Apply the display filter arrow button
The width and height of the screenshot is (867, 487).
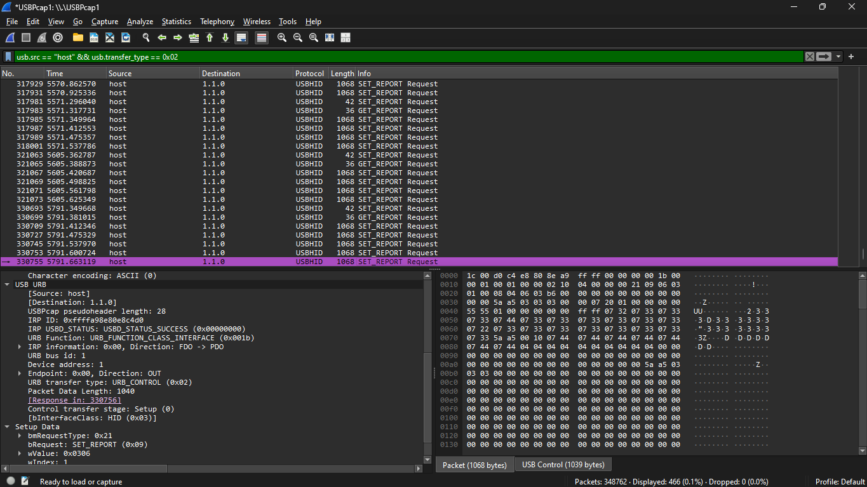click(824, 57)
